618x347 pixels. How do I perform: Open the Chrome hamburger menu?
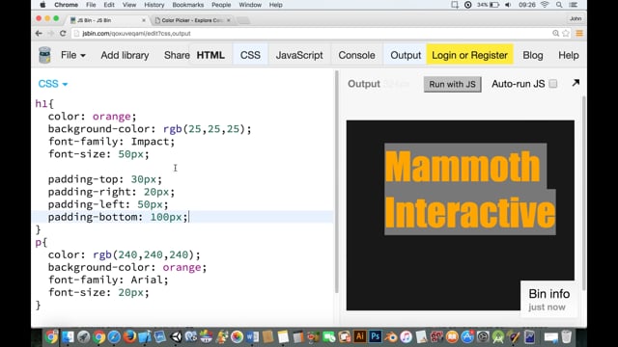579,34
